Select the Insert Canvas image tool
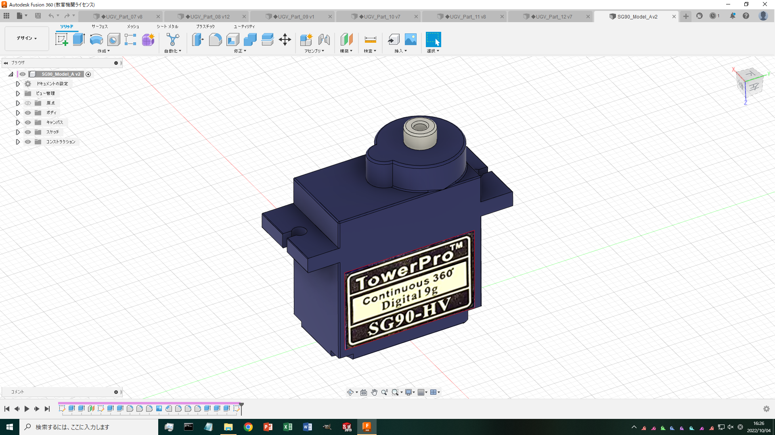Screen dimensions: 775x435 tap(411, 39)
